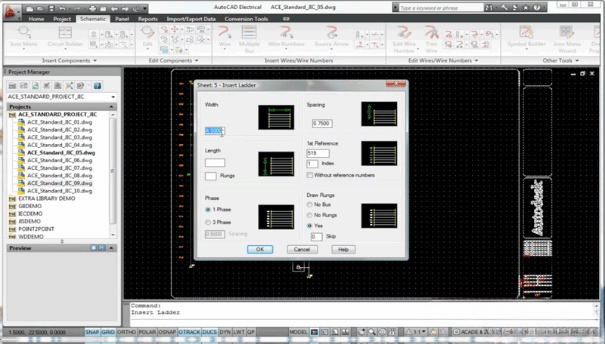
Task: Select the No Bus radio button
Action: (x=309, y=204)
